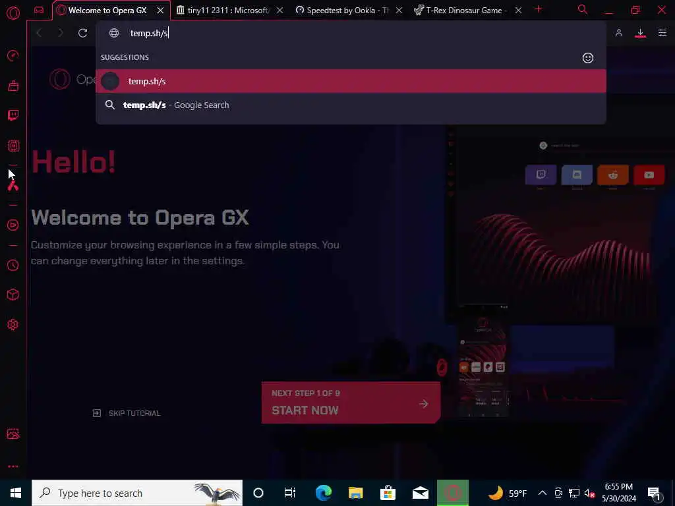Open the Player sidebar icon

(x=13, y=225)
